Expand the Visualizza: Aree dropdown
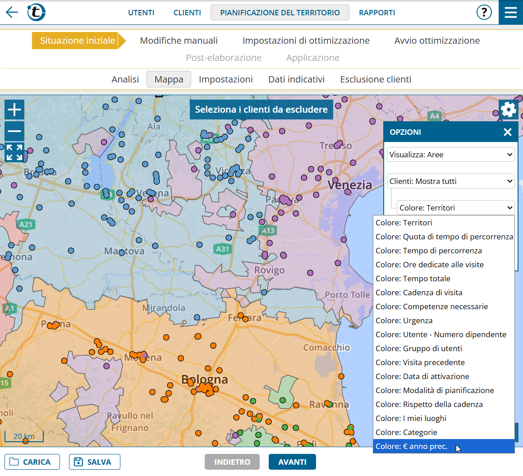The image size is (523, 476). pyautogui.click(x=450, y=155)
